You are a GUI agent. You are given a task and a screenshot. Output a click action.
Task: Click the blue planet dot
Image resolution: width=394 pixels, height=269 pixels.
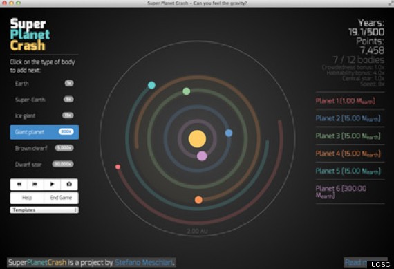click(229, 133)
